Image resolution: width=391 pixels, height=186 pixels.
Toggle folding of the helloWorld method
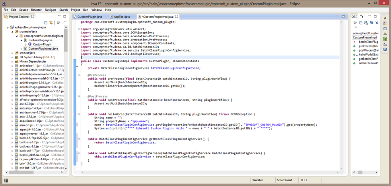pos(79,114)
